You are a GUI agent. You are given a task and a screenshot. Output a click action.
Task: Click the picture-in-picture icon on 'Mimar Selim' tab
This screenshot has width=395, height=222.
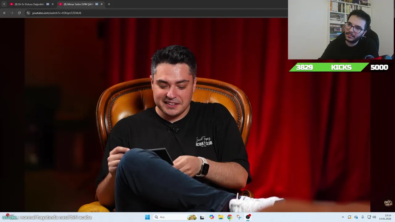(97, 4)
